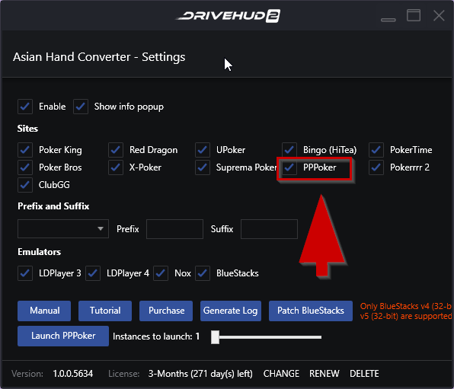Image resolution: width=454 pixels, height=389 pixels.
Task: Disable the PPPoker site checkbox
Action: click(x=289, y=167)
